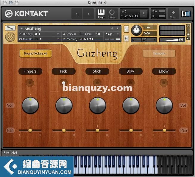
Task: Click the right Pan label
Action: [183, 130]
